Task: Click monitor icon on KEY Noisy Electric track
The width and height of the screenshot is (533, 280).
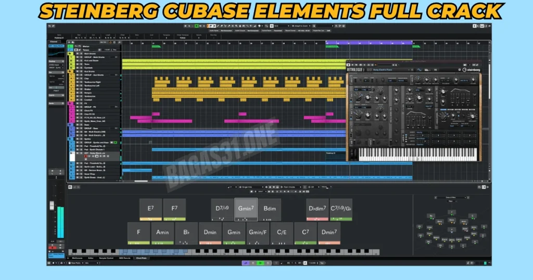Action: pyautogui.click(x=89, y=156)
